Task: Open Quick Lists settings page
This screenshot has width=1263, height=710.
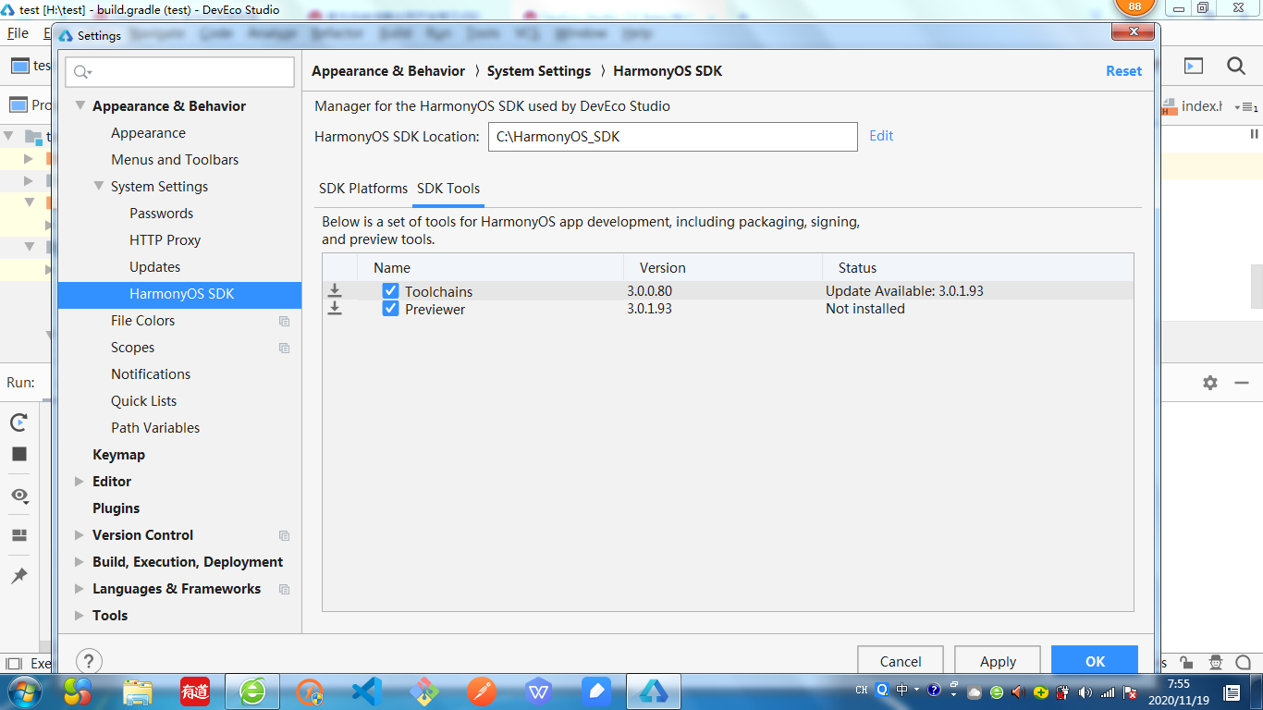Action: 143,401
